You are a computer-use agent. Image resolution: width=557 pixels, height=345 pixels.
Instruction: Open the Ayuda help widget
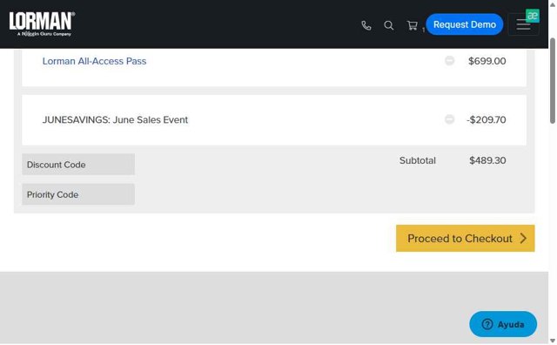pyautogui.click(x=503, y=324)
